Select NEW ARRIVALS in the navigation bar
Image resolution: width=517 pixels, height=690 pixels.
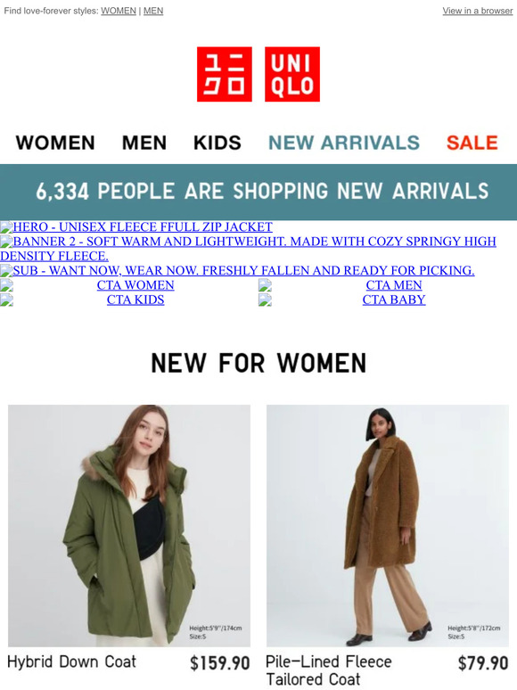coord(344,143)
